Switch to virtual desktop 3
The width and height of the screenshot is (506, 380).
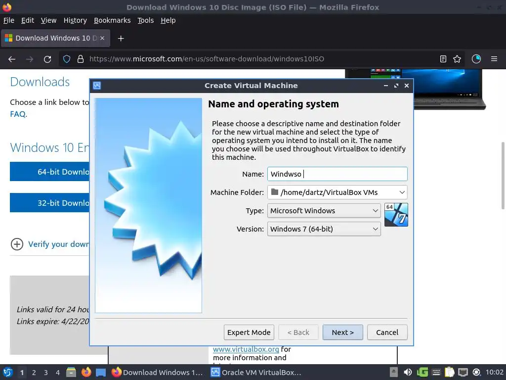click(x=46, y=373)
